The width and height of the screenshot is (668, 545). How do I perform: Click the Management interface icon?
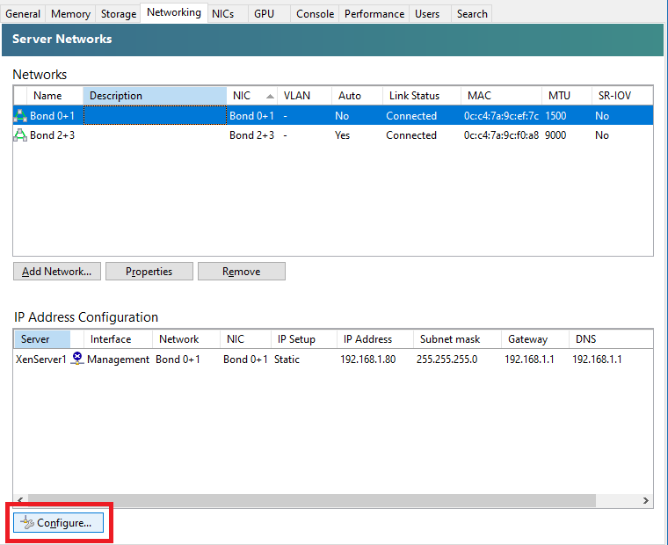click(x=77, y=359)
